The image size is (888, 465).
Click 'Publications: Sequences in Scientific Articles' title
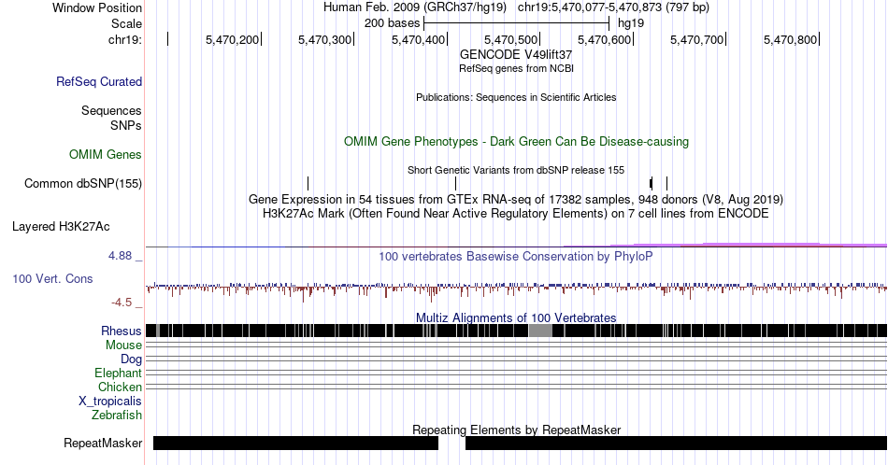(516, 97)
